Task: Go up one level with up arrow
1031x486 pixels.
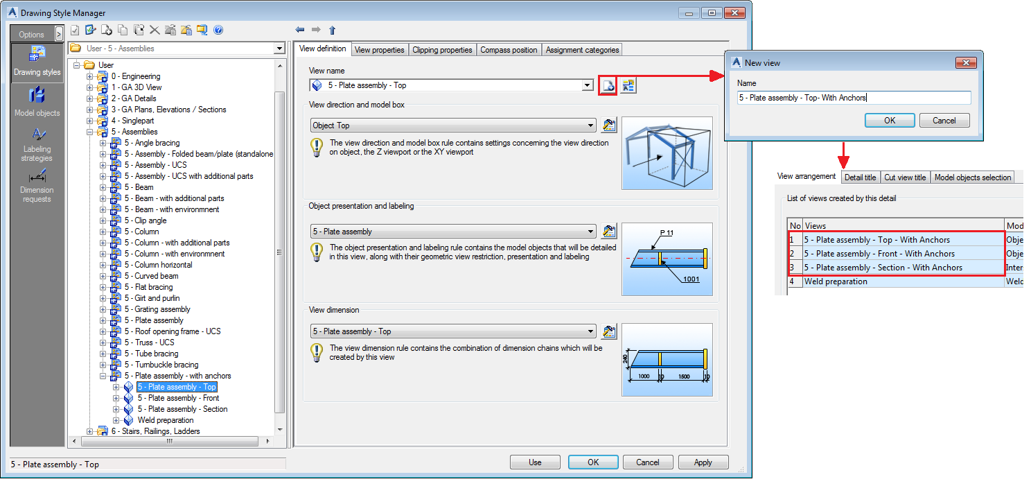Action: point(332,30)
